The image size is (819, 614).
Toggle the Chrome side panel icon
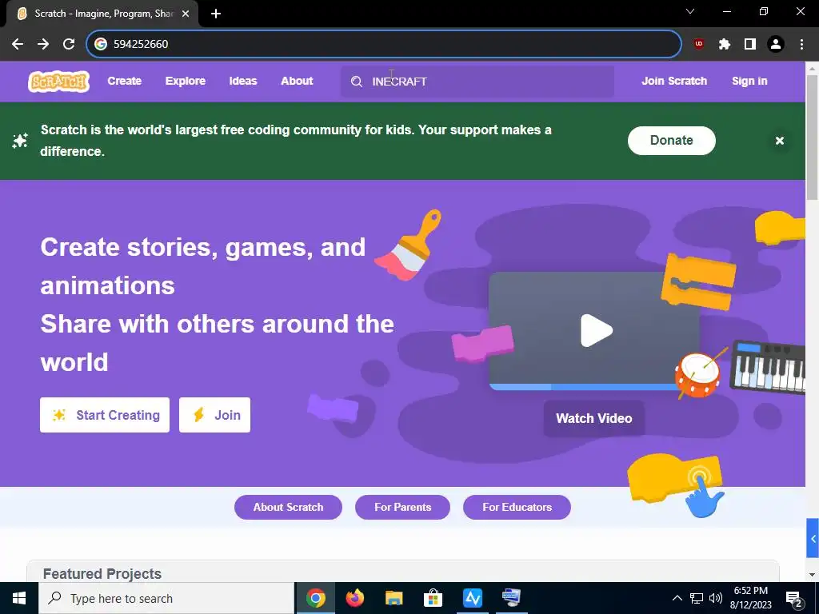pyautogui.click(x=750, y=44)
